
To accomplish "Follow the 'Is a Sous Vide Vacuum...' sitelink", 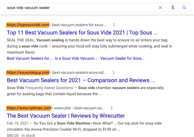I will [76, 58].
